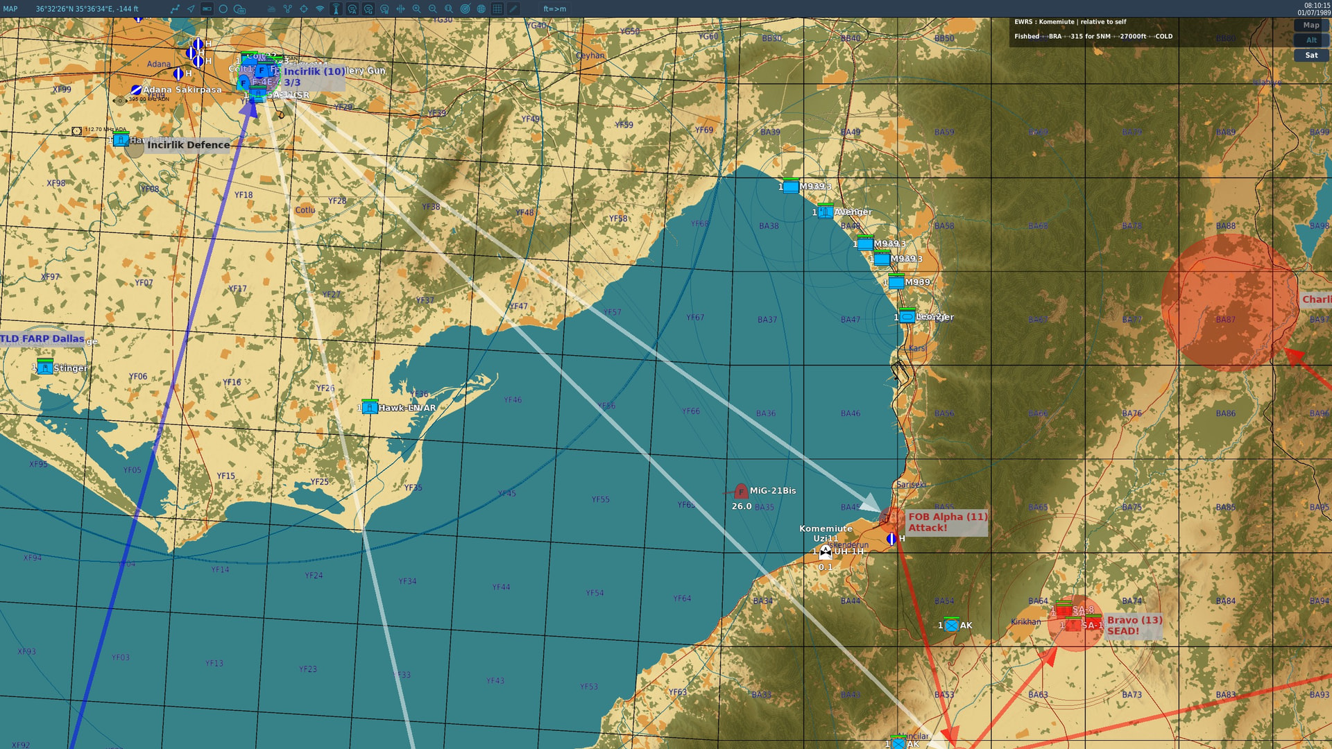The height and width of the screenshot is (749, 1332).
Task: Toggle the wifi signal coverage icon
Action: 320,9
